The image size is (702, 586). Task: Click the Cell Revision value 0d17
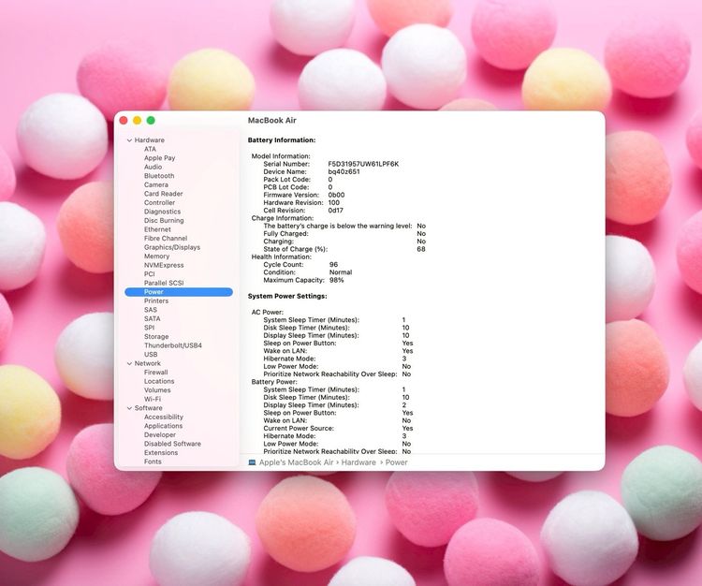(x=336, y=211)
